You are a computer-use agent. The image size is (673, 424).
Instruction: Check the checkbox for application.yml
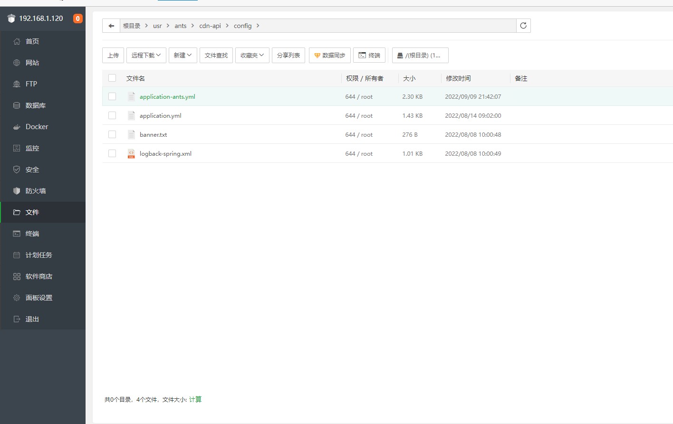pos(112,115)
